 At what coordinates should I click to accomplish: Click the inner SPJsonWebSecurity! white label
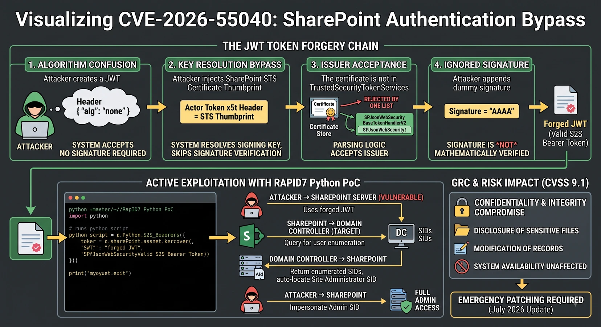[x=384, y=130]
